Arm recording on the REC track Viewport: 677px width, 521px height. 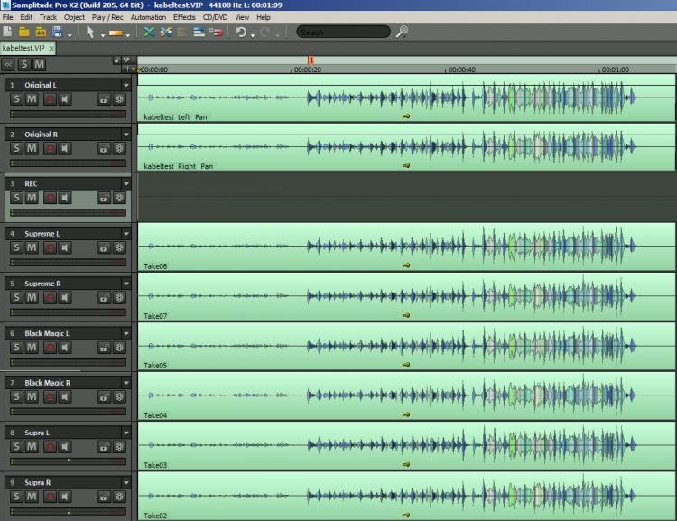coord(51,197)
